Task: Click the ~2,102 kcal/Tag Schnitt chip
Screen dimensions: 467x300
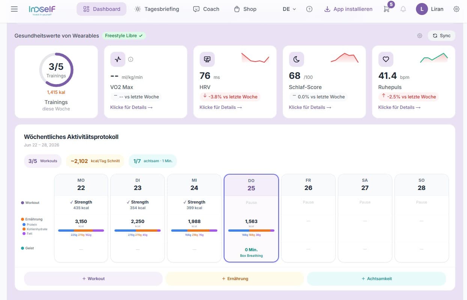Action: [95, 161]
